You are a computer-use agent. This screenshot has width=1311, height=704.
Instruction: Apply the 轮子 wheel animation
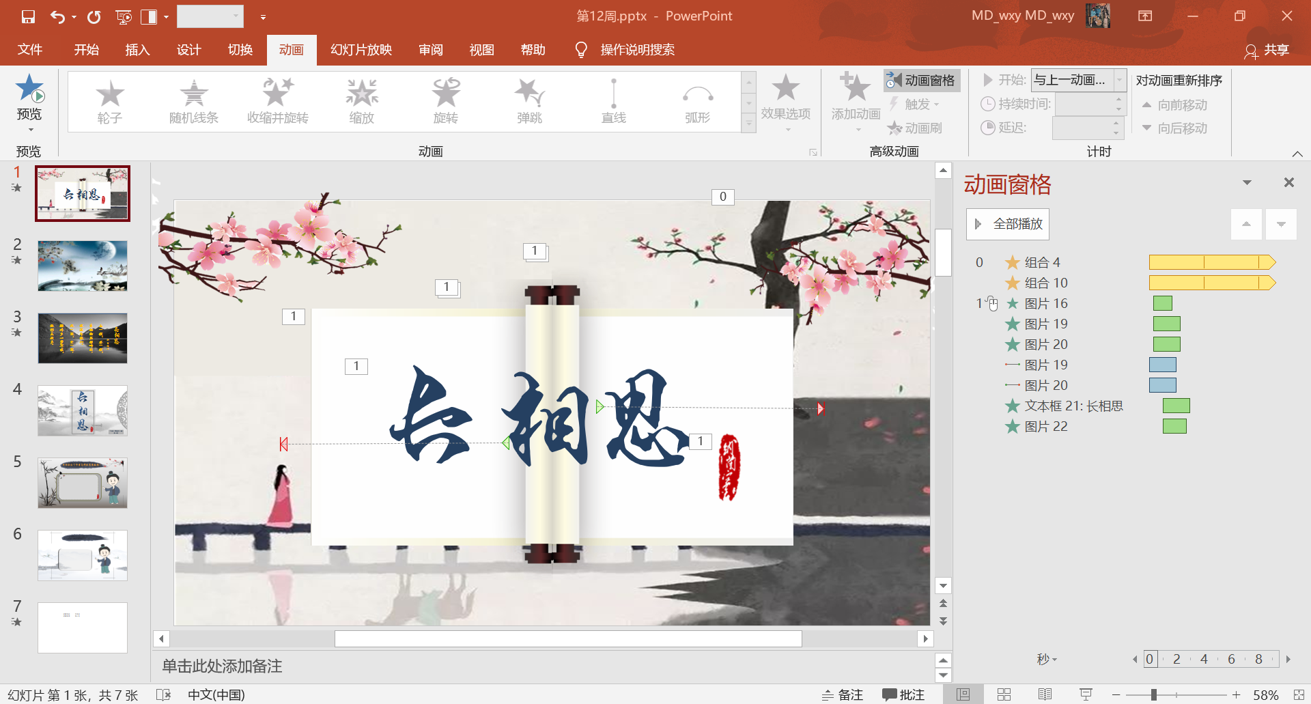tap(109, 102)
